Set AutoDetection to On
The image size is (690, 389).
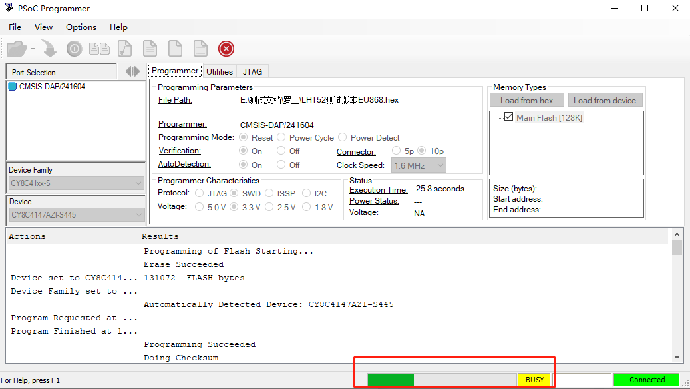click(x=243, y=165)
